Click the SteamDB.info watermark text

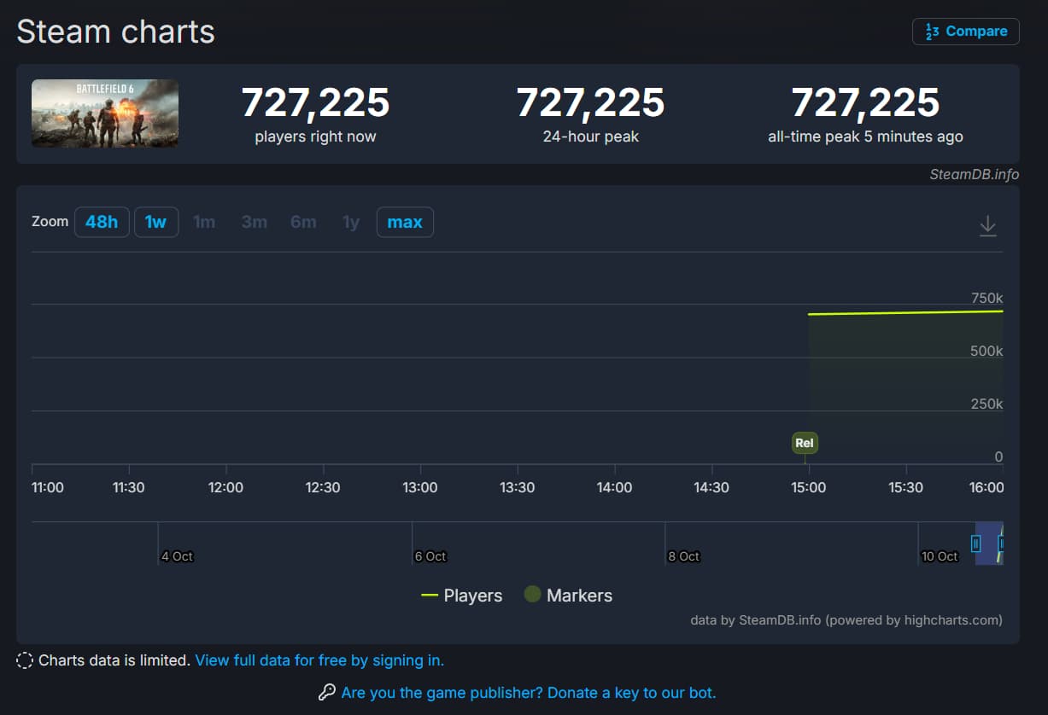coord(974,174)
